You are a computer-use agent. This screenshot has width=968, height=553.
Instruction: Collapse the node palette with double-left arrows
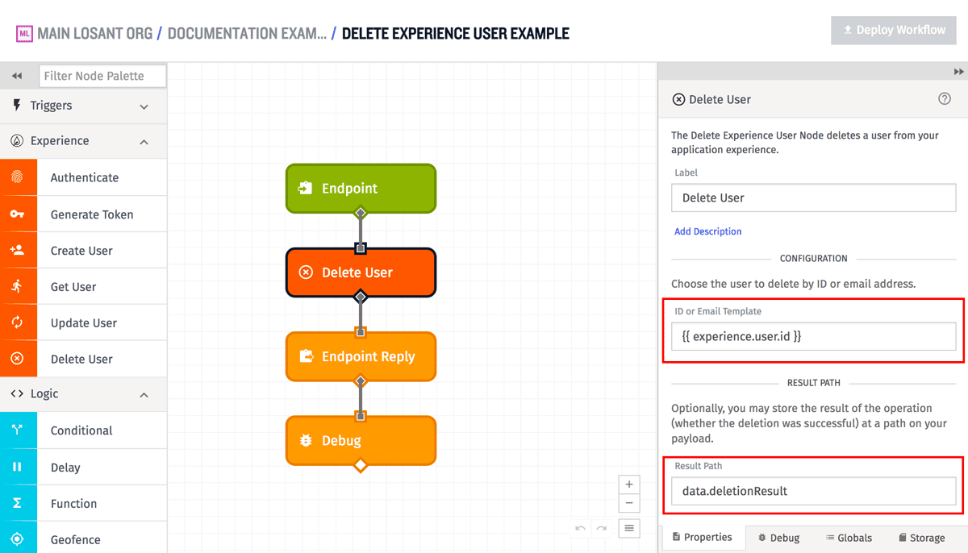coord(17,76)
